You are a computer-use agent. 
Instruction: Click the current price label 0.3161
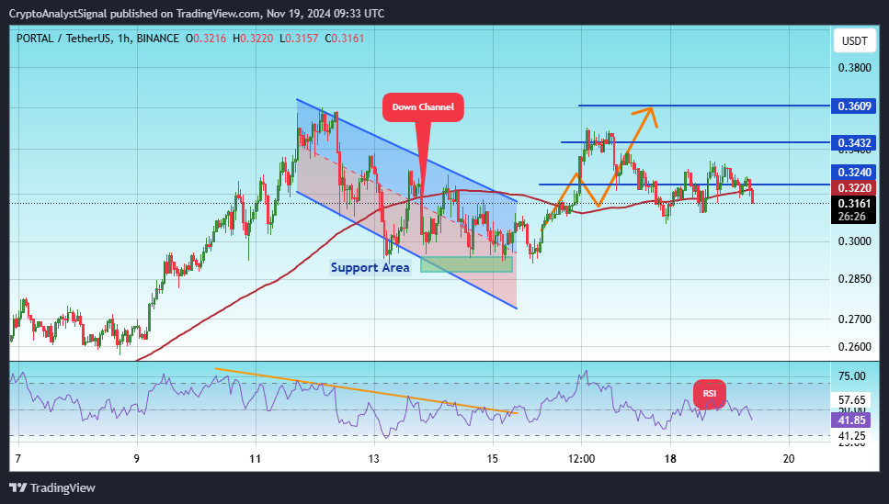click(854, 203)
